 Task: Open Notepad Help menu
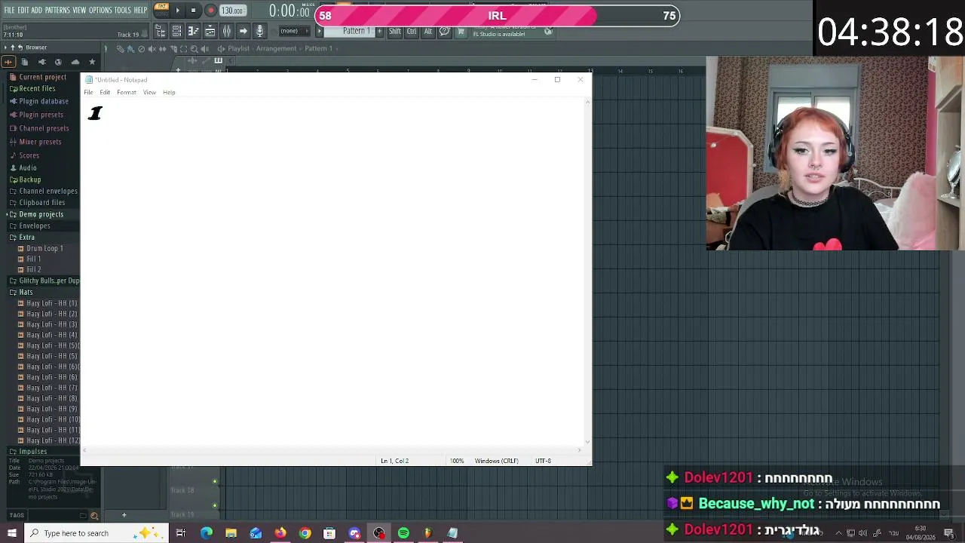pyautogui.click(x=169, y=92)
